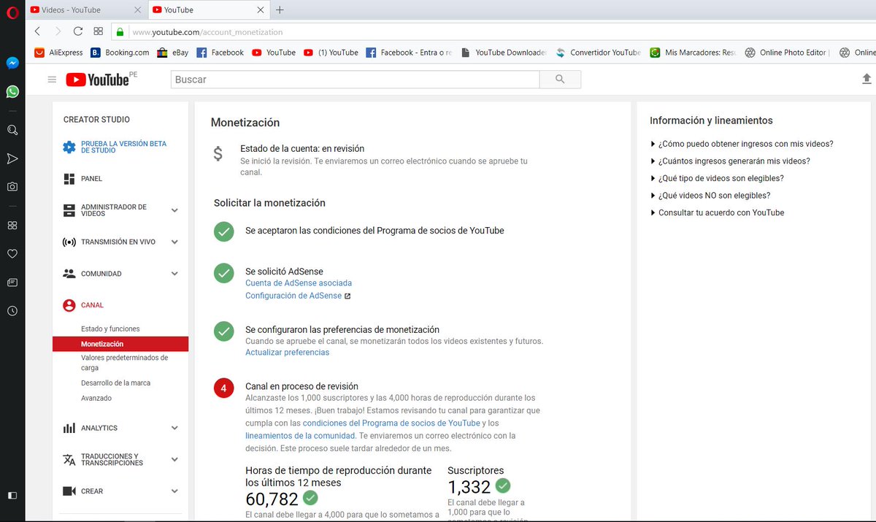Click the upload video arrow icon
The height and width of the screenshot is (522, 876).
867,79
